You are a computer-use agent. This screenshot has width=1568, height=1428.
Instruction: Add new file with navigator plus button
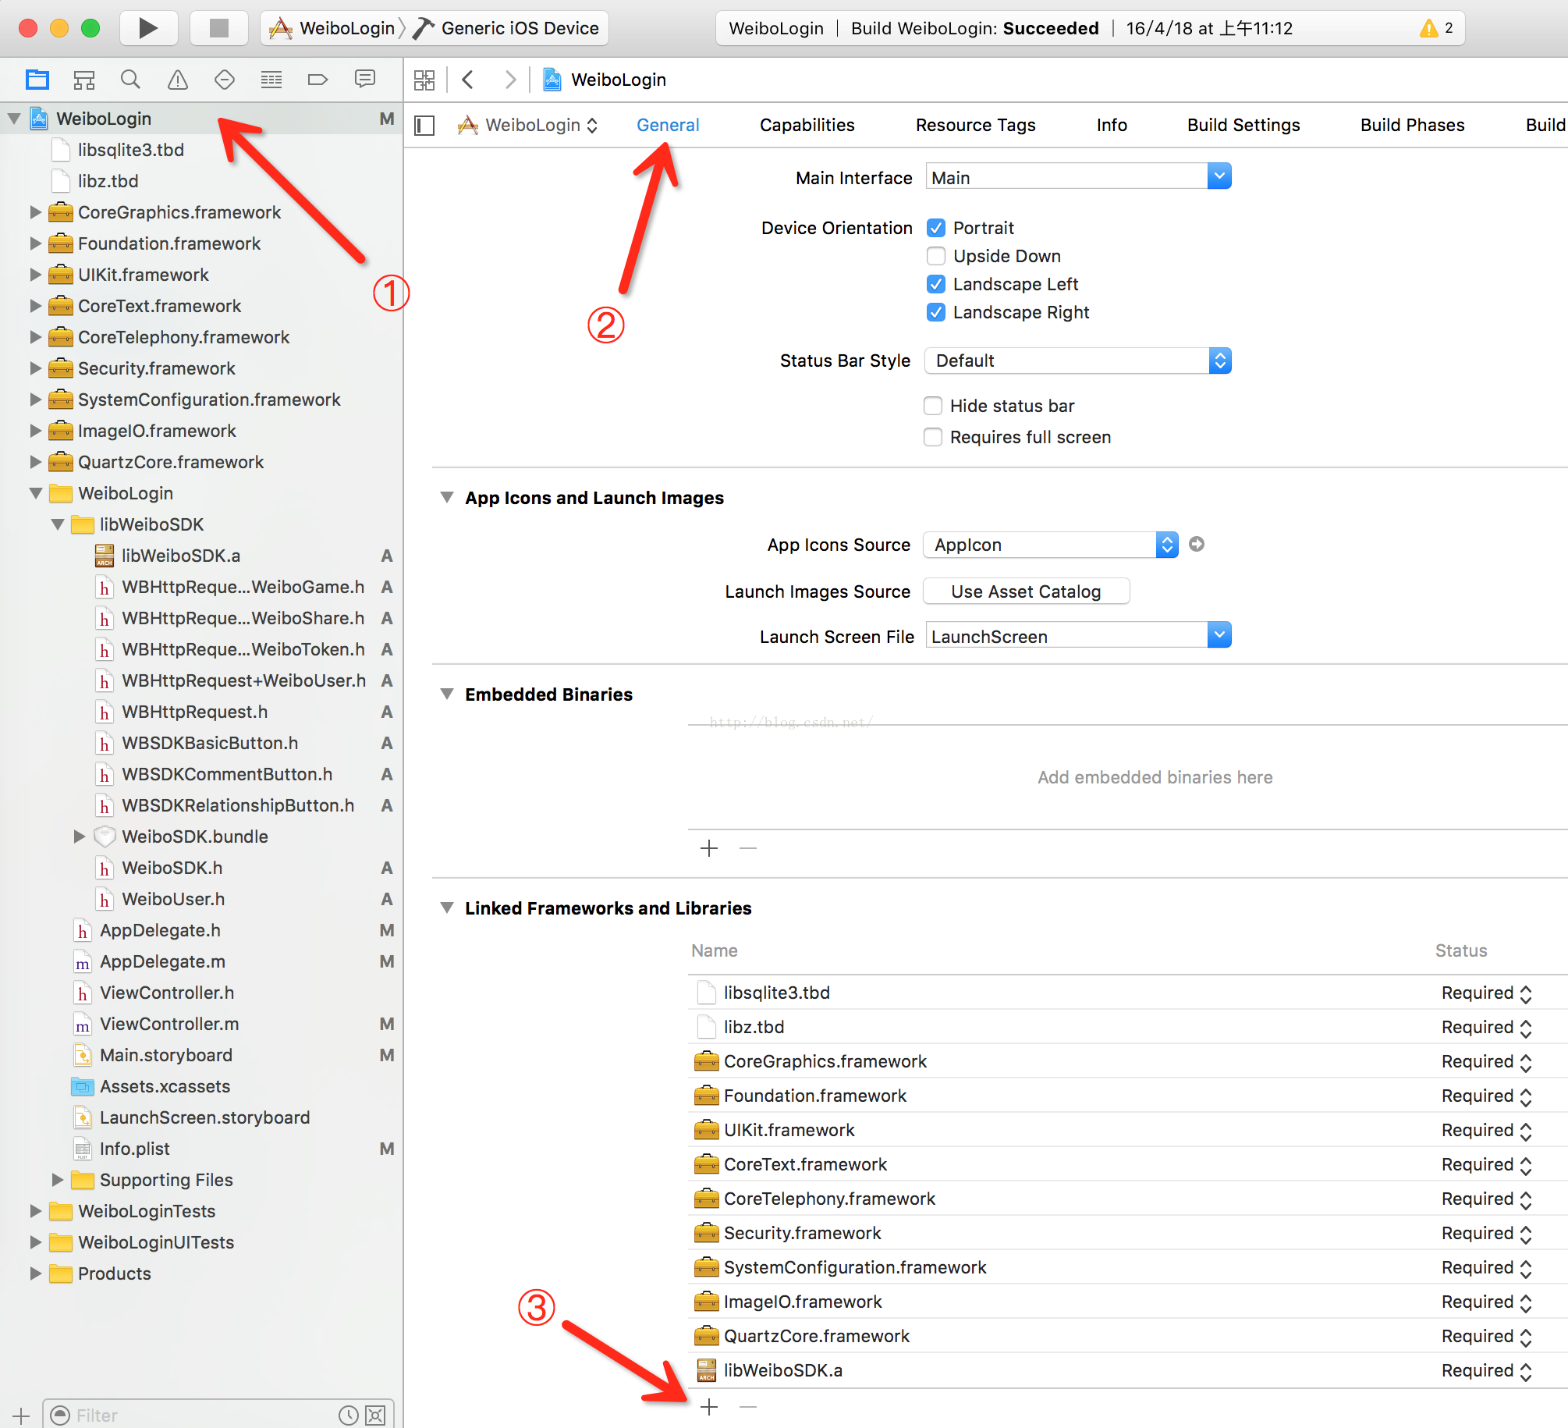coord(21,1415)
